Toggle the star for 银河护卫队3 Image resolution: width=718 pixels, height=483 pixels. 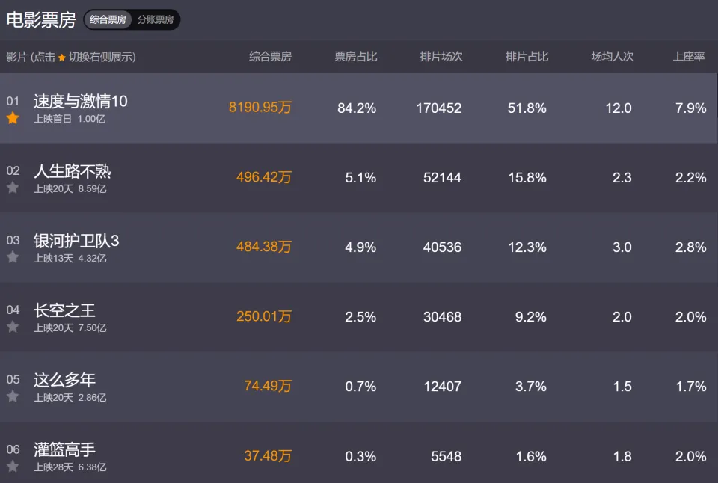point(13,257)
